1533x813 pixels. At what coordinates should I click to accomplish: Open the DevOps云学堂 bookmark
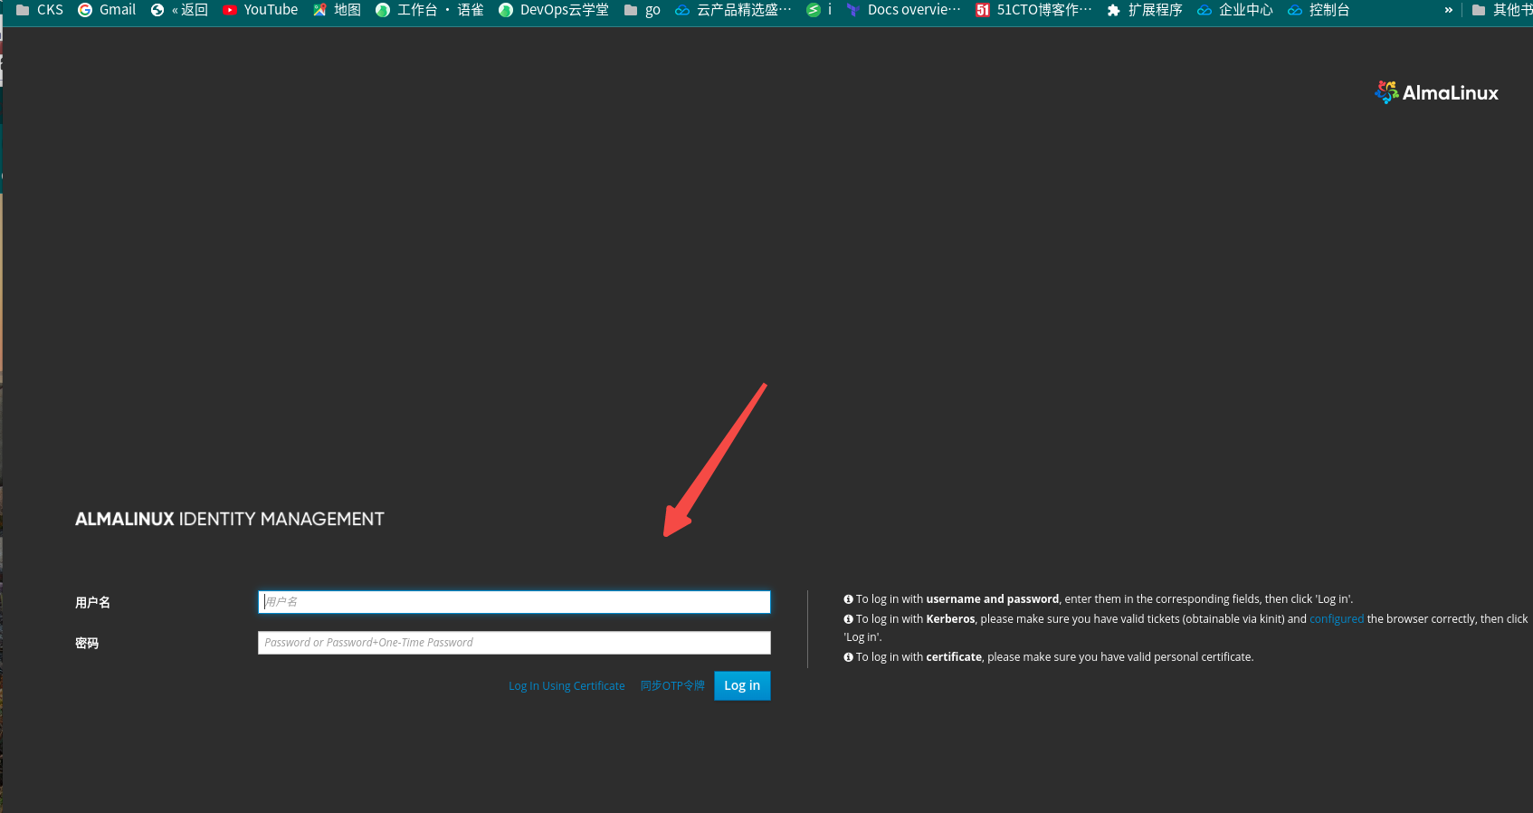[554, 10]
